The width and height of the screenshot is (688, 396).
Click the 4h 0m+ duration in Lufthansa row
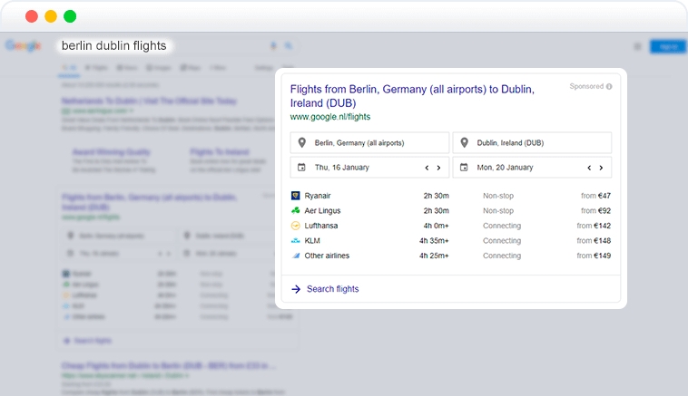pos(437,226)
